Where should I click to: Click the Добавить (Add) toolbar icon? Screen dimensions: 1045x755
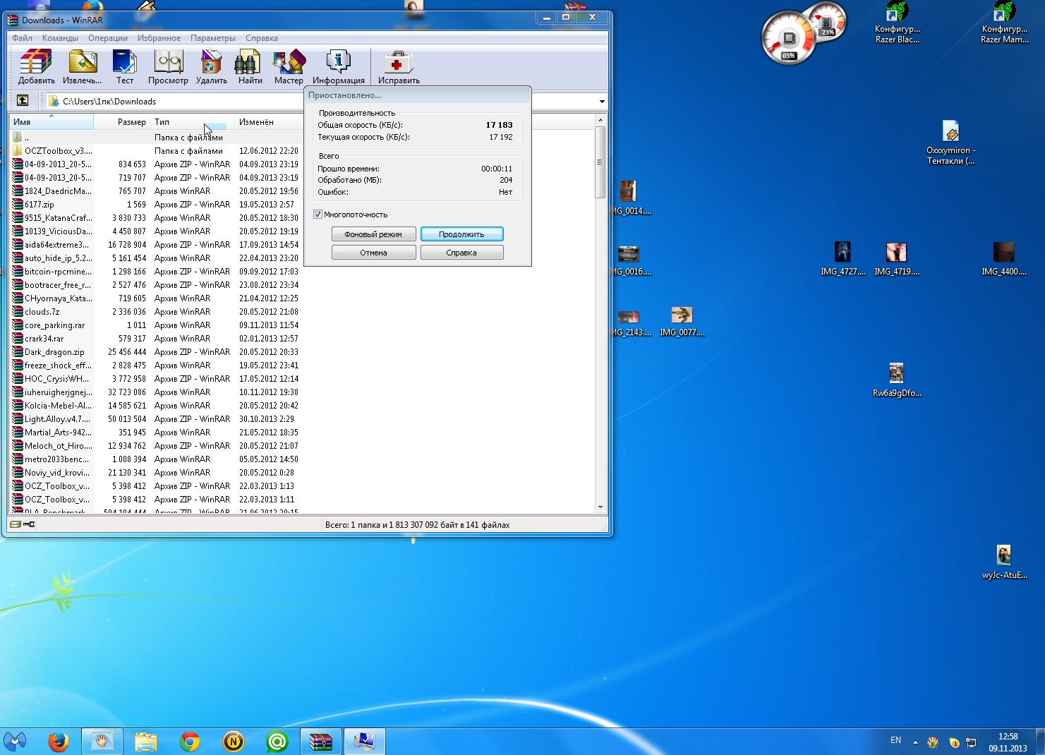pyautogui.click(x=36, y=66)
